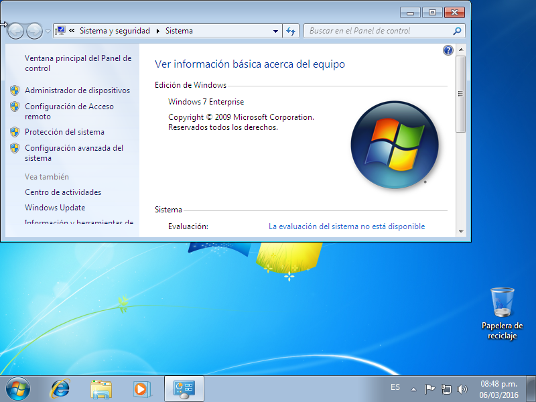Screen dimensions: 536x402
Task: Click the system evaluation not available link
Action: (x=346, y=226)
